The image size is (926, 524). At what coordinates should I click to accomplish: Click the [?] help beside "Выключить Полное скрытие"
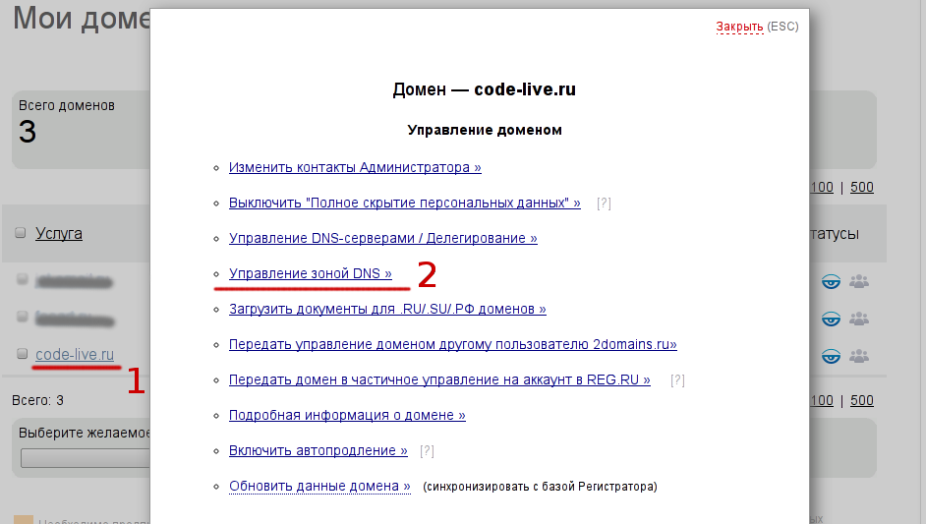click(x=604, y=204)
